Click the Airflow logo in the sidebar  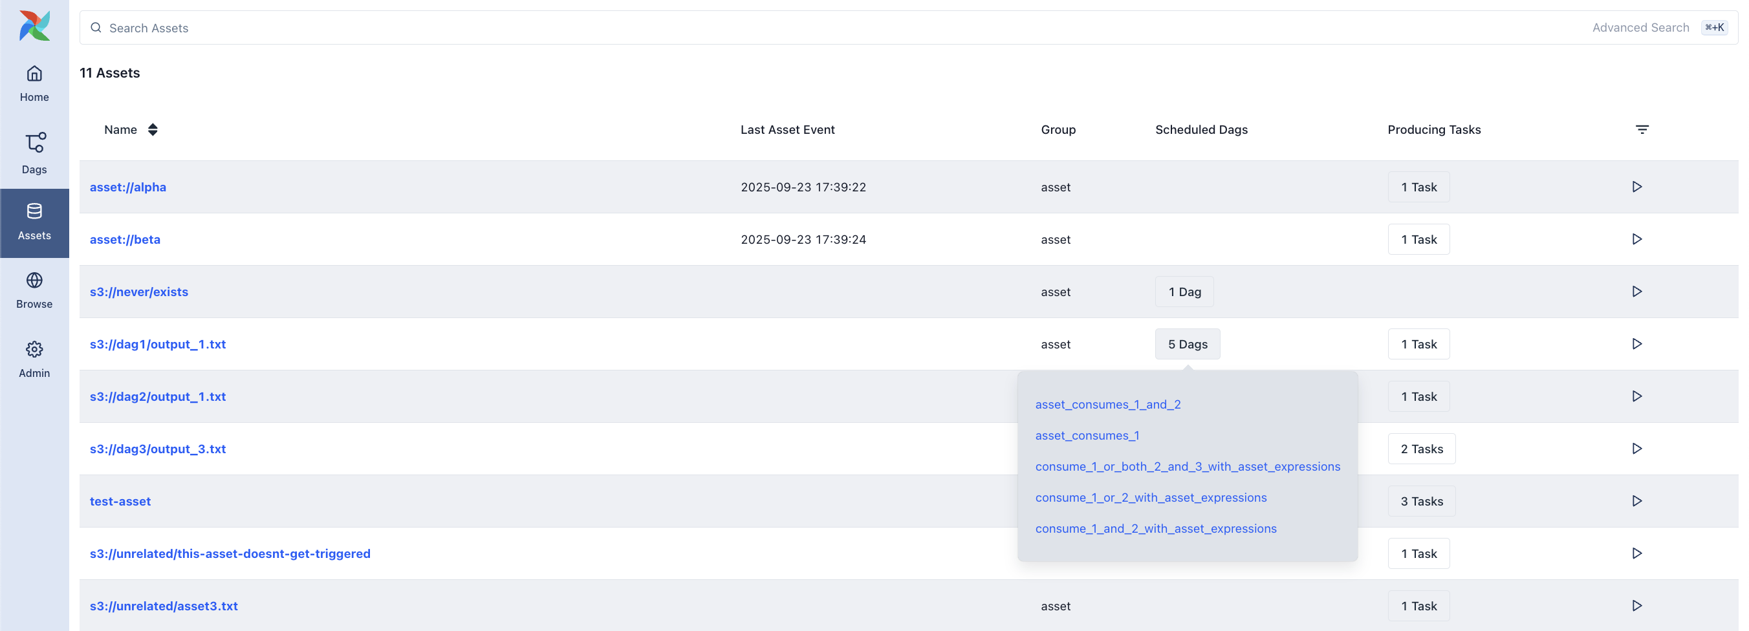(34, 26)
